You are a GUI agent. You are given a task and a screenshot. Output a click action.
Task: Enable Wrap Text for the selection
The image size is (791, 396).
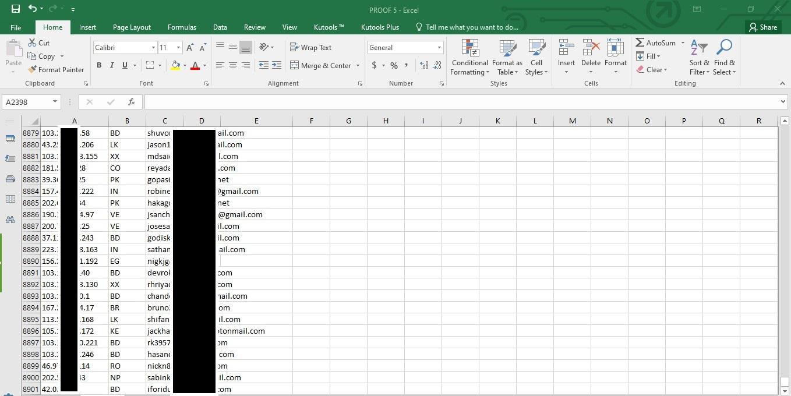point(312,47)
